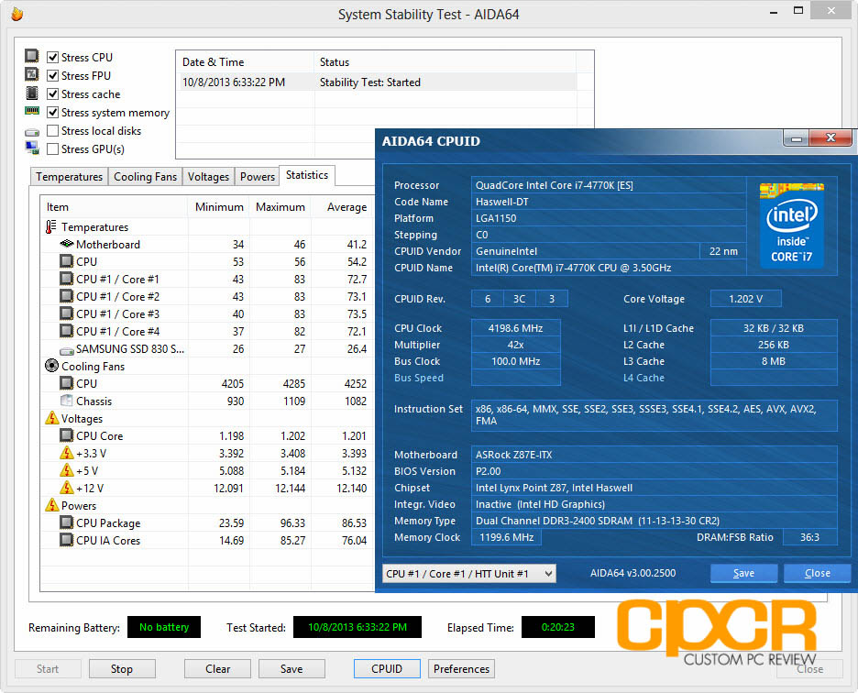Click the Item column header

point(114,207)
